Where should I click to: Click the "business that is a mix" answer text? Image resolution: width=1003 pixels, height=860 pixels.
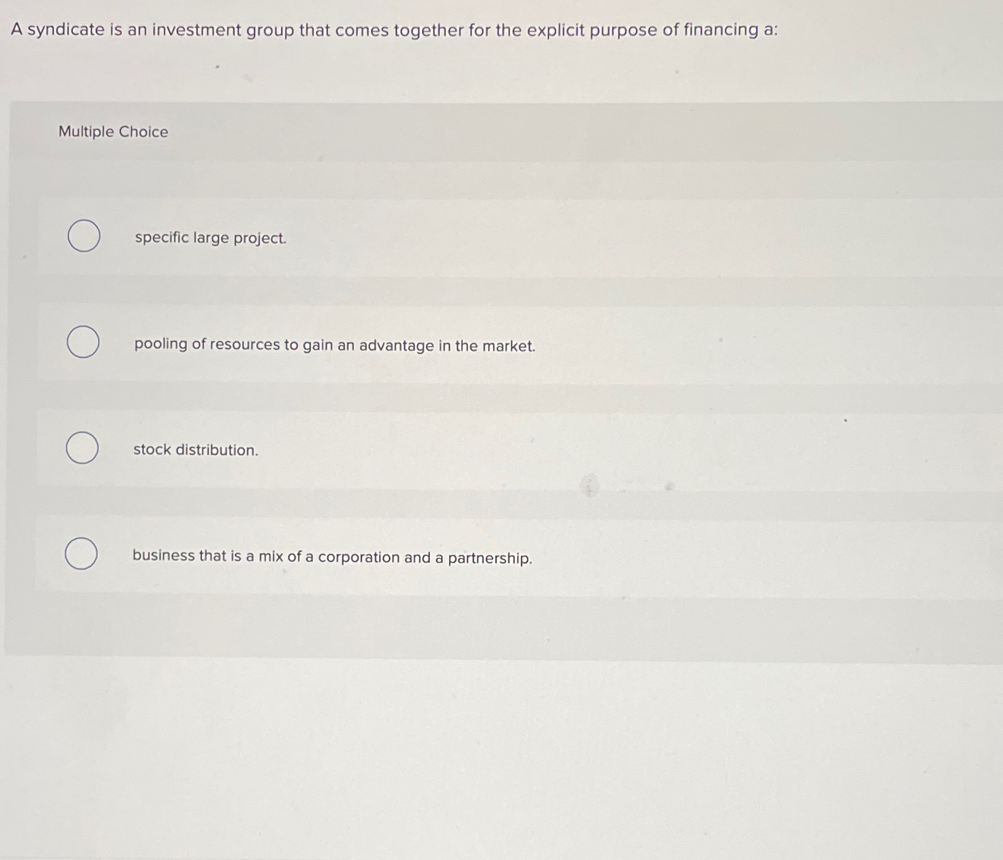[x=332, y=557]
